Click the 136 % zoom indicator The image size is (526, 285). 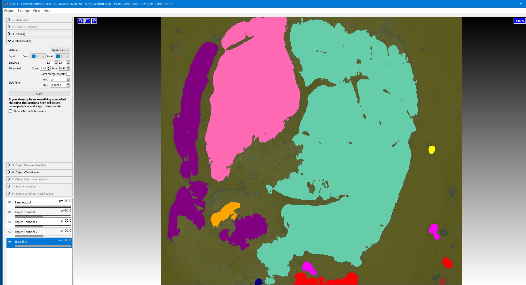[519, 21]
